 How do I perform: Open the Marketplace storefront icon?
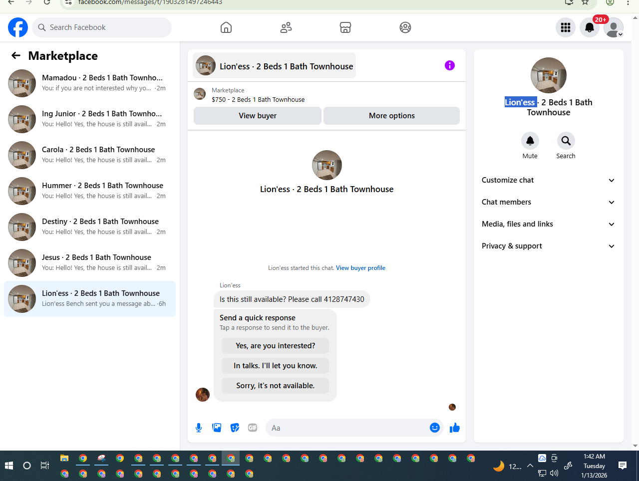pyautogui.click(x=345, y=27)
